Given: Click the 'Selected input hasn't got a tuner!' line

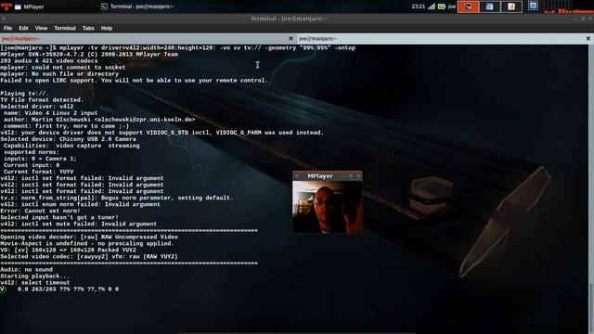Looking at the screenshot, I should 59,217.
